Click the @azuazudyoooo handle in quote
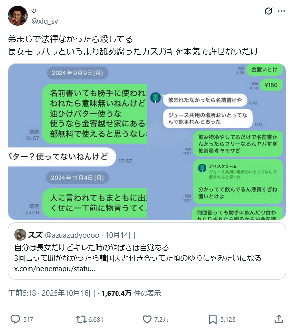 (x=72, y=235)
